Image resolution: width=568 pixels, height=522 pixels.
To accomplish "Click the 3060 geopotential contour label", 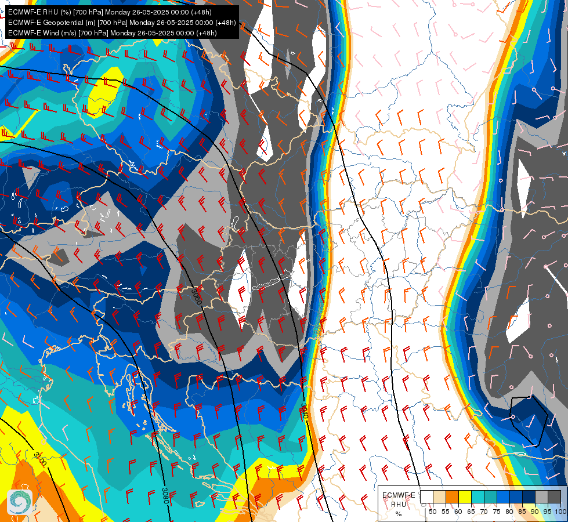I will click(x=196, y=296).
